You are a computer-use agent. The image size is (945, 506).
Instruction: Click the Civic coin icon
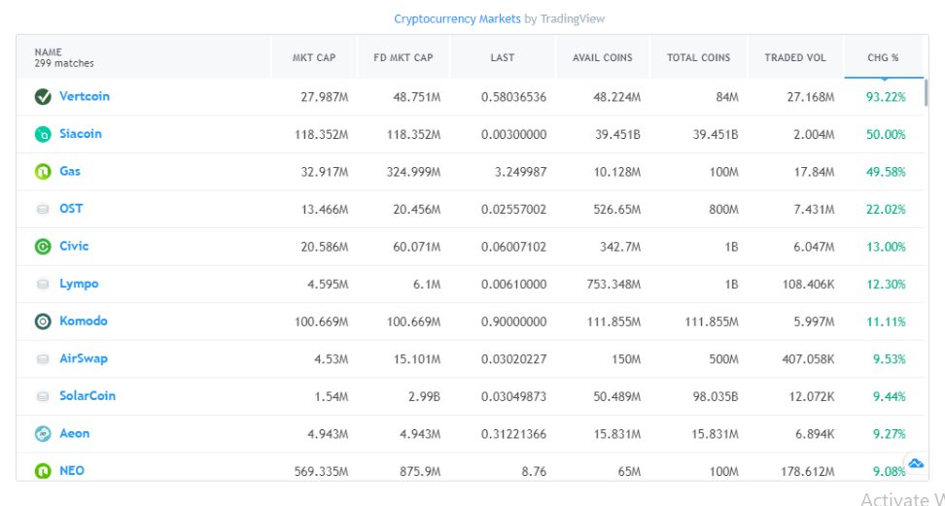tap(43, 247)
